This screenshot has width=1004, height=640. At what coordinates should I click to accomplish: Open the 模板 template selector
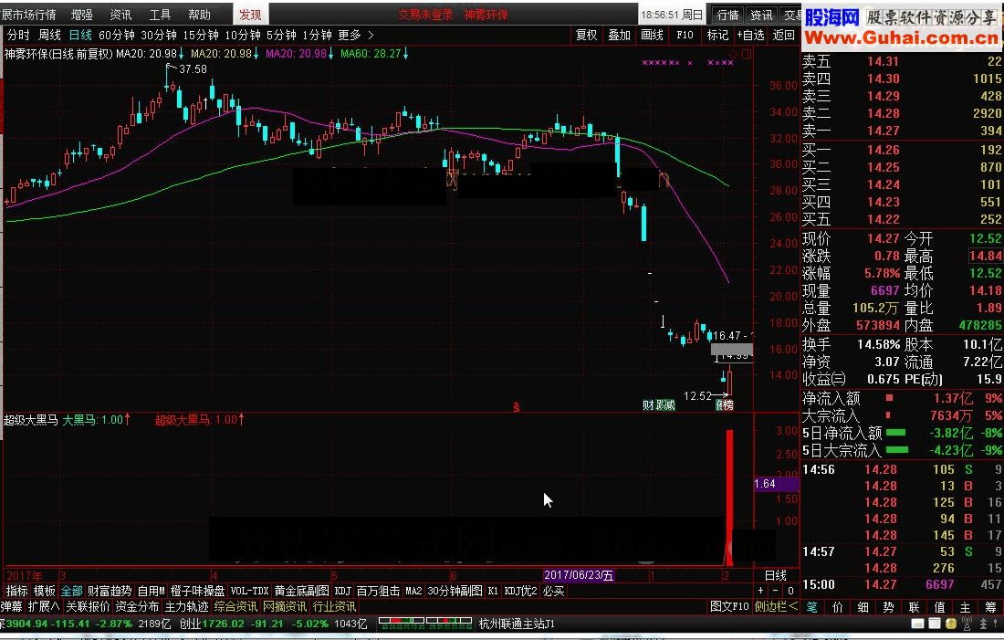click(x=45, y=591)
